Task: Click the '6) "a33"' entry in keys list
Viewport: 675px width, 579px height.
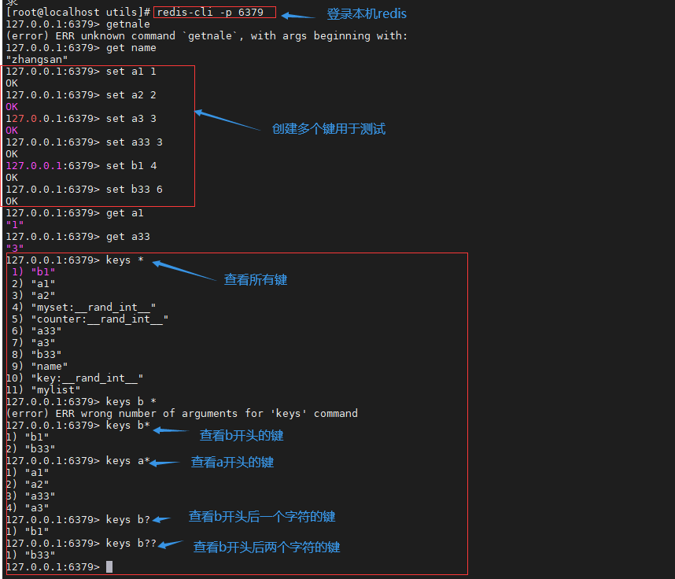Action: pos(37,331)
